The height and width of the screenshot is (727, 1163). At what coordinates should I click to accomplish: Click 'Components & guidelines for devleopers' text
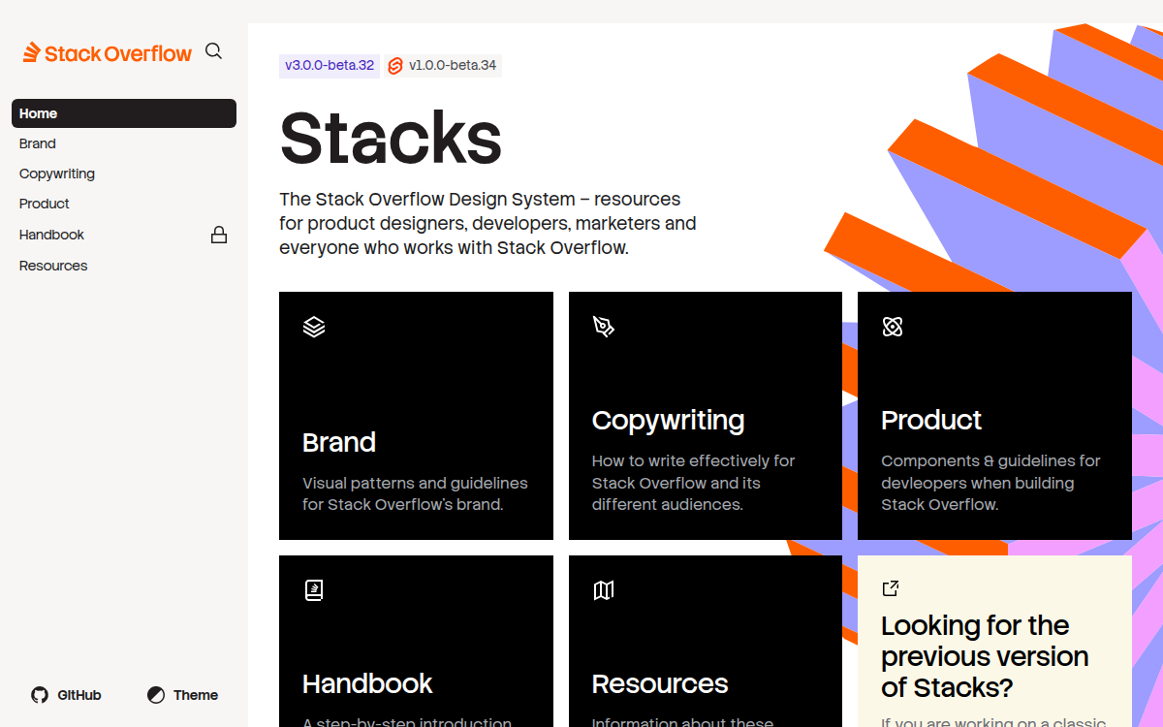(x=990, y=483)
